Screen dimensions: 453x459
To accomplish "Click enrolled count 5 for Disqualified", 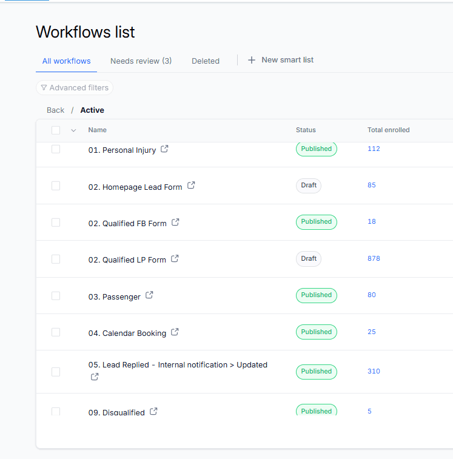I will click(x=369, y=411).
